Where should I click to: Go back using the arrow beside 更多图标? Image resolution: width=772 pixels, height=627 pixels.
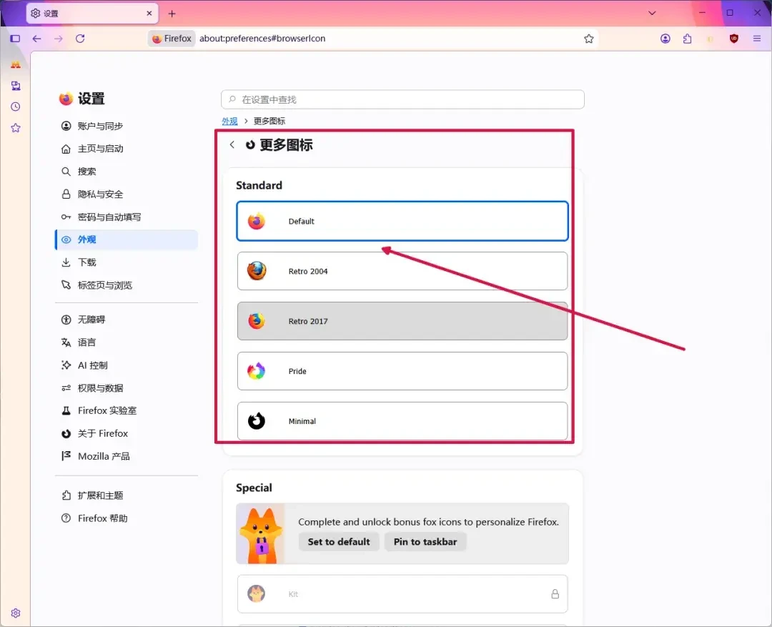tap(232, 145)
